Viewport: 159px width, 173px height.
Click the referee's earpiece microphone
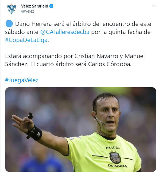tap(99, 121)
